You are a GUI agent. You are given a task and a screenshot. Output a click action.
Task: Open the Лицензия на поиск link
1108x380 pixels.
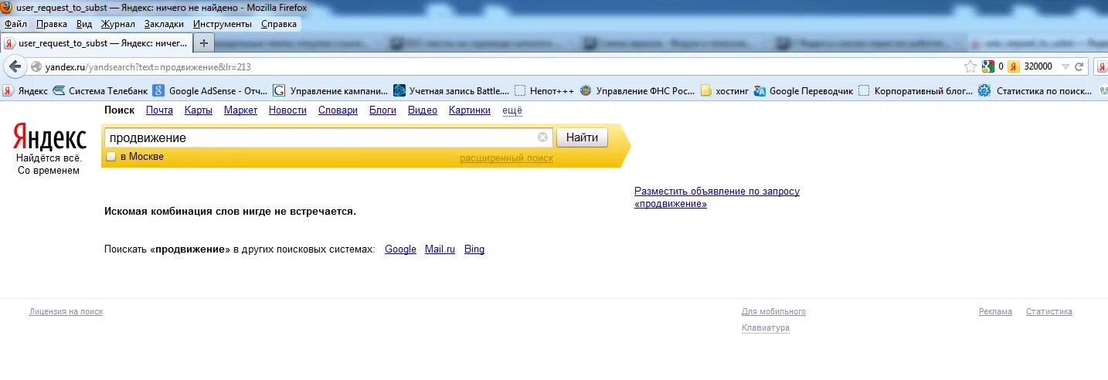pos(66,312)
